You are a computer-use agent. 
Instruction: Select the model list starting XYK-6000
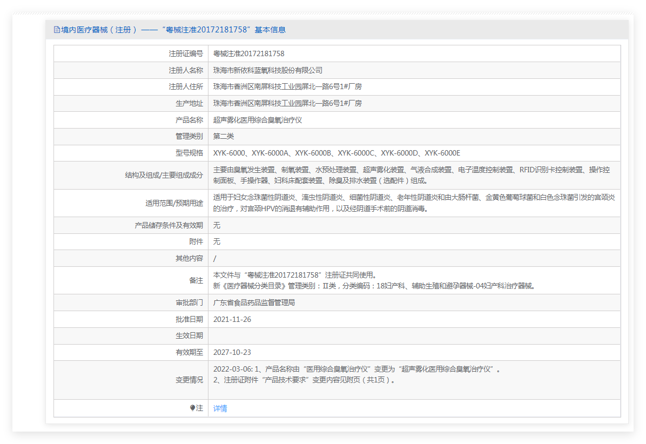pos(337,153)
